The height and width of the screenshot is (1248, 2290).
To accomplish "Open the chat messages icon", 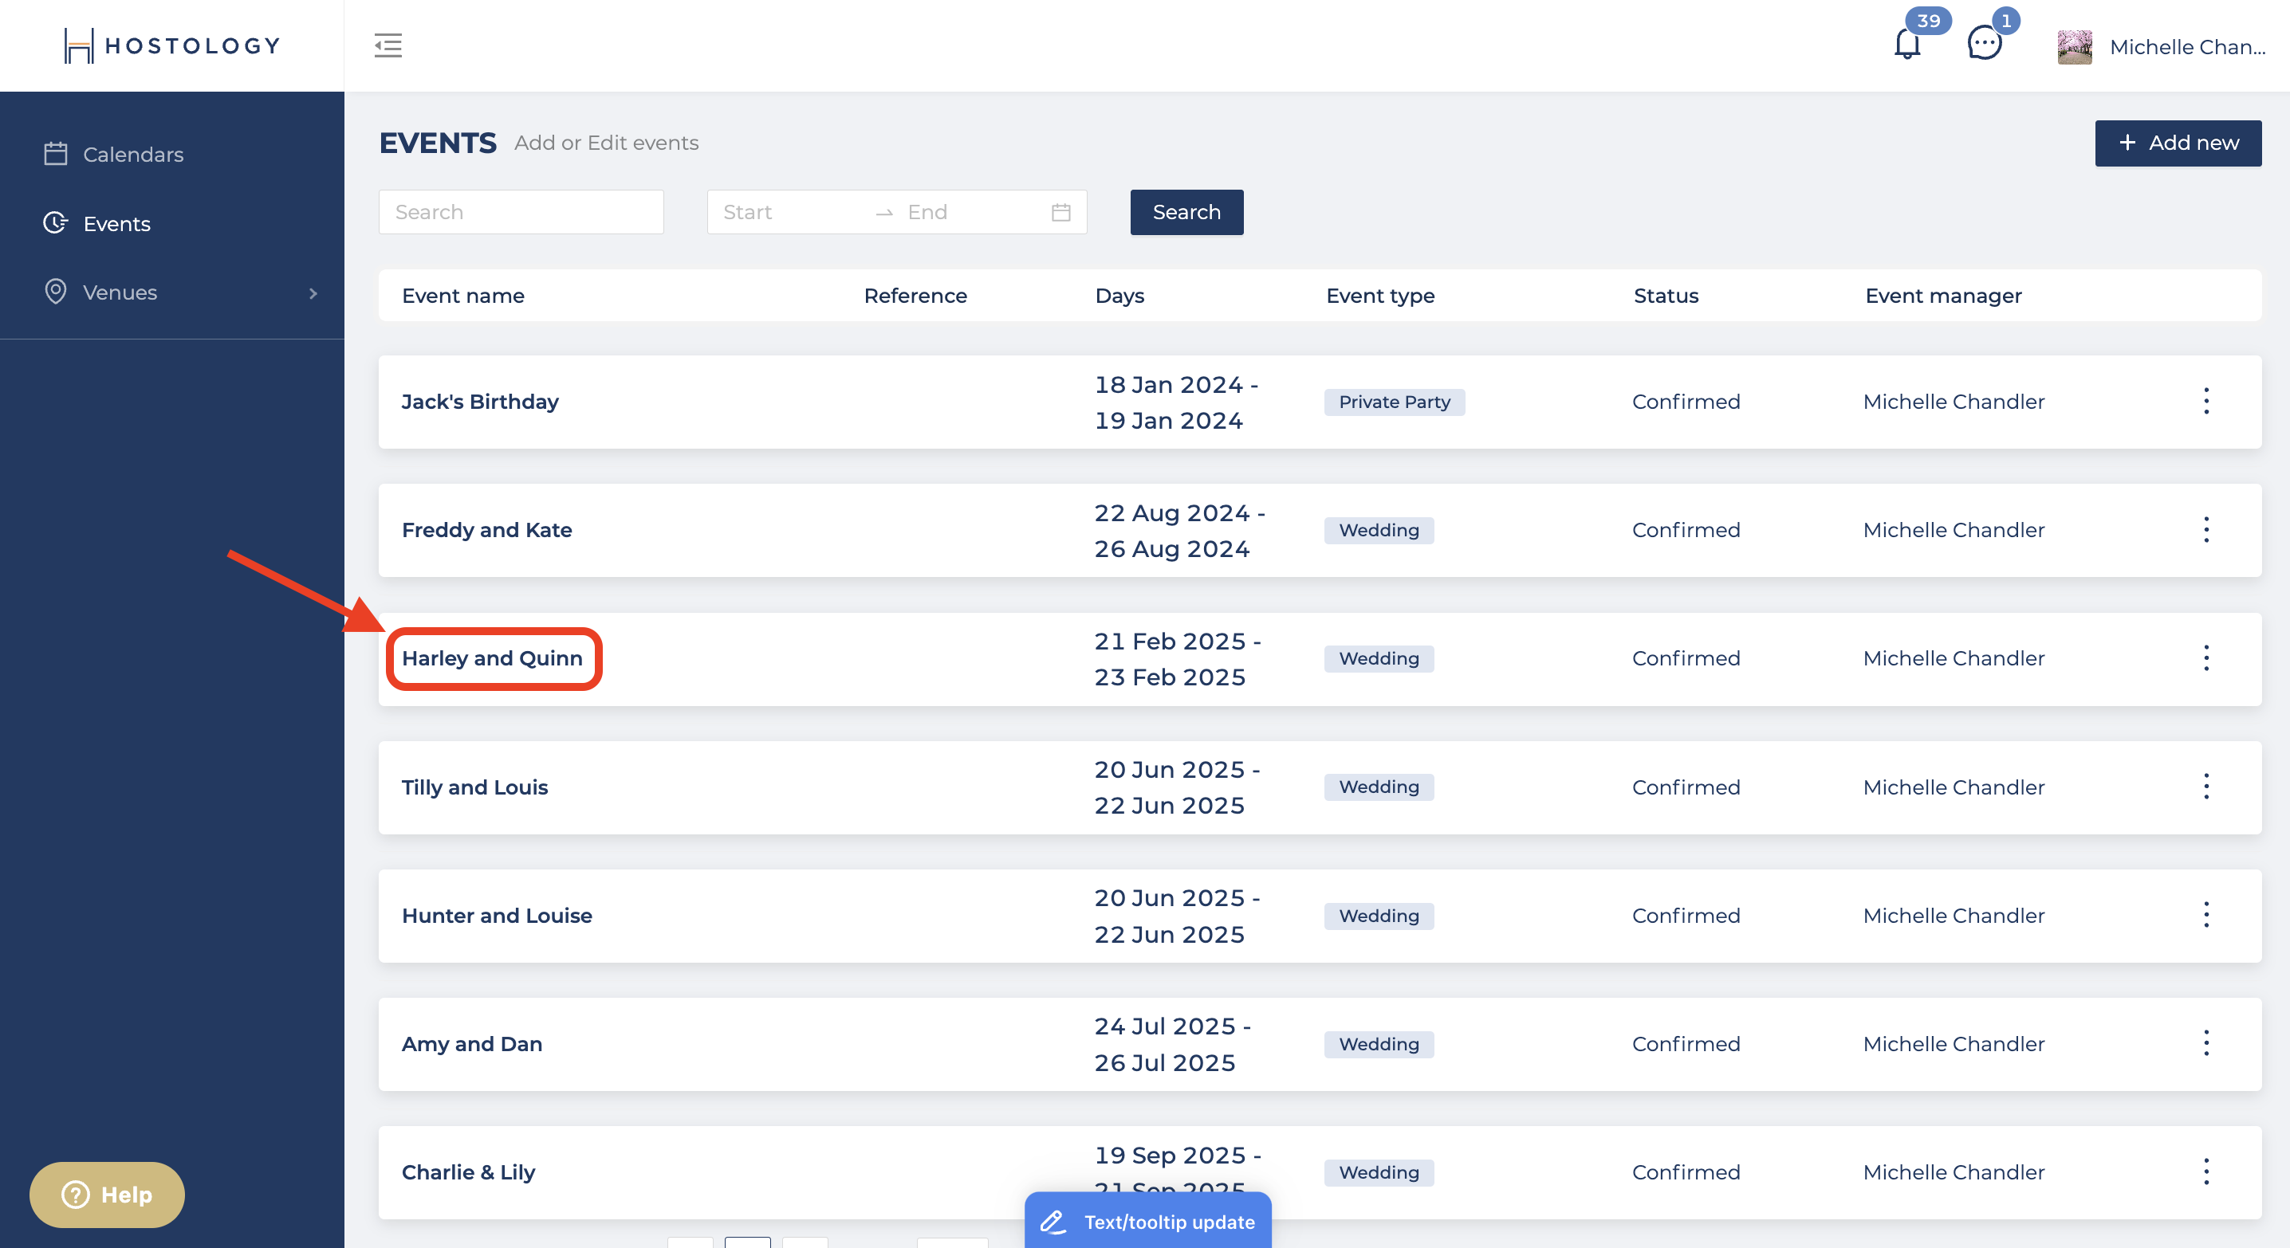I will [x=1984, y=43].
